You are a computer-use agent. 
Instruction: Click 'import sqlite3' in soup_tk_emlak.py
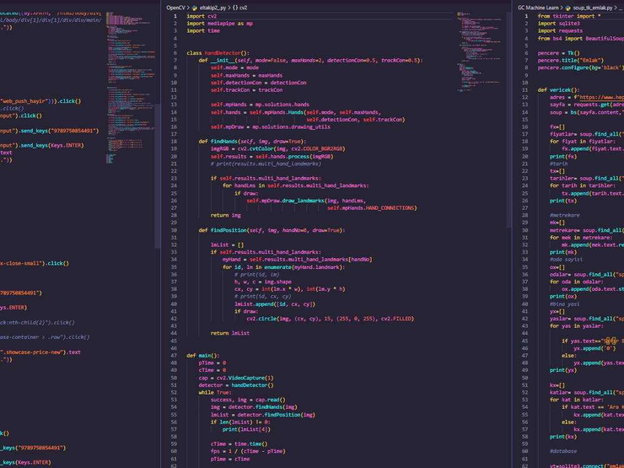tap(558, 24)
